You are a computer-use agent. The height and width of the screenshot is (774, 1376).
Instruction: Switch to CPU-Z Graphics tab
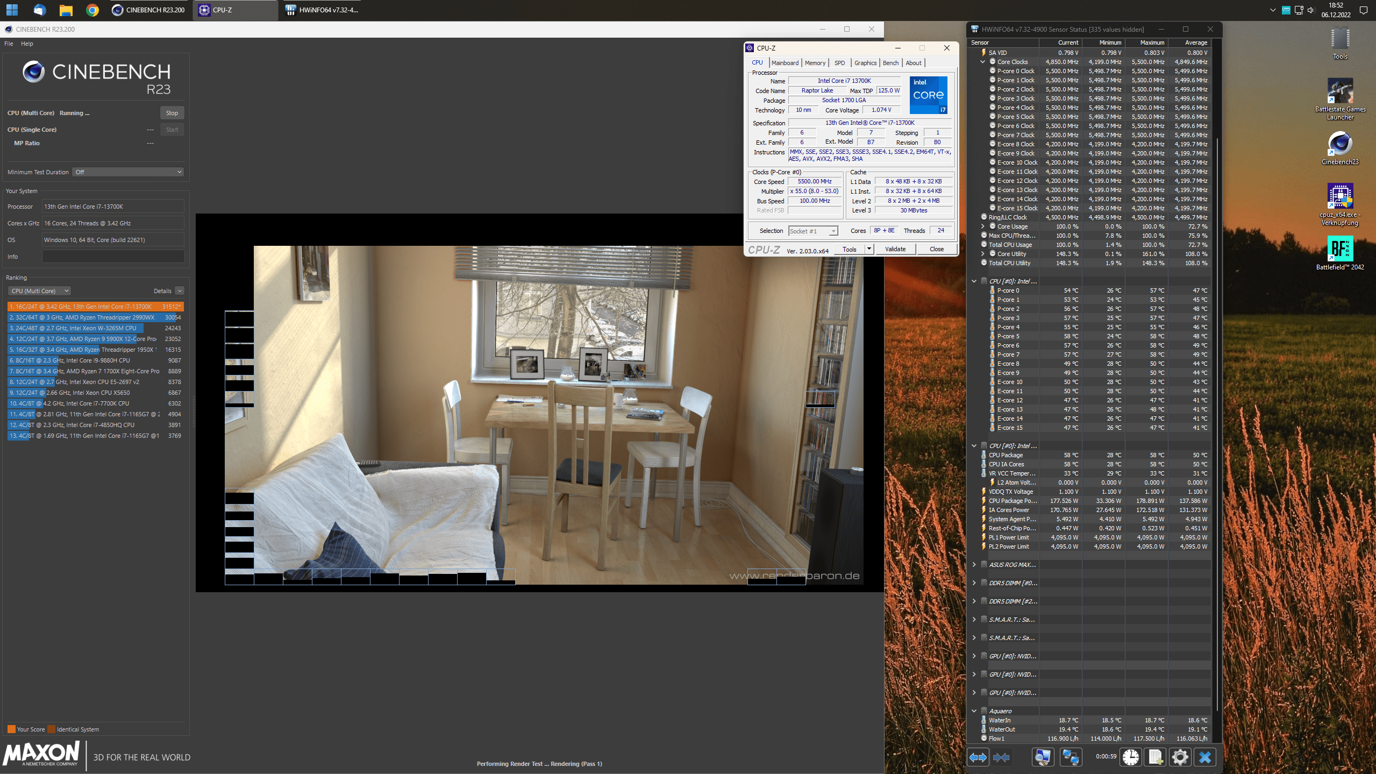pos(865,63)
